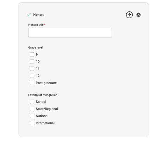This screenshot has width=151, height=141.
Task: Focus the Honors title text field
Action: tap(70, 33)
